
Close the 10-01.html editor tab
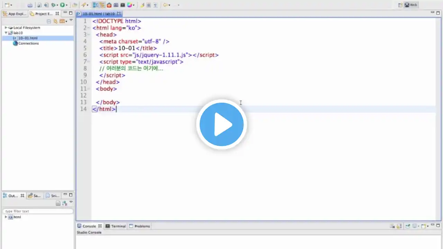(x=119, y=13)
